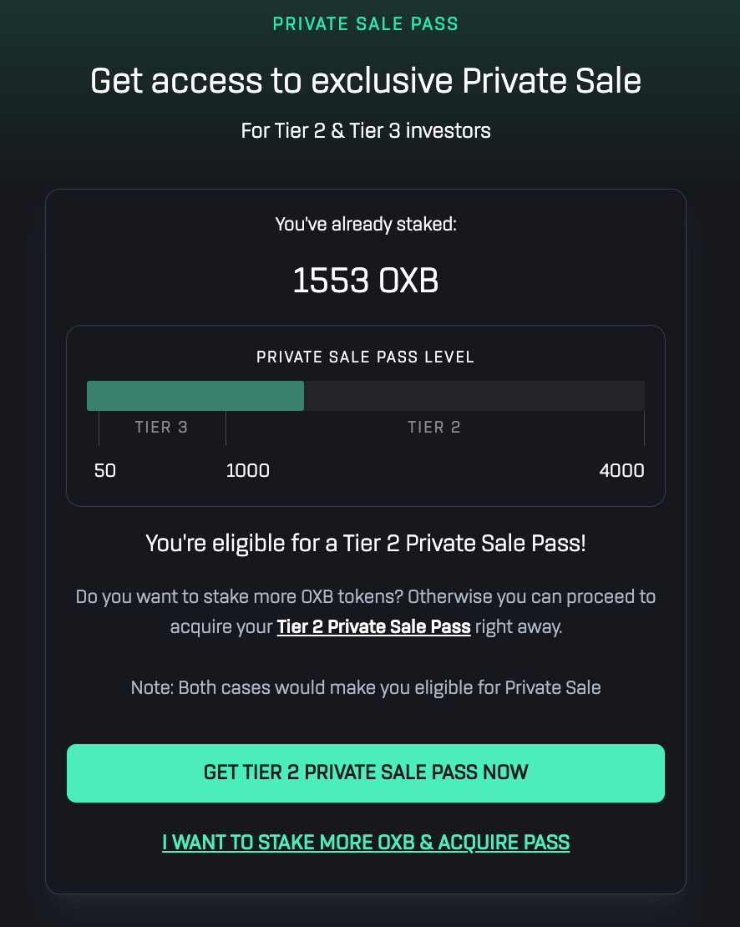Click the 1553 OXB staked amount
740x927 pixels.
(x=366, y=281)
